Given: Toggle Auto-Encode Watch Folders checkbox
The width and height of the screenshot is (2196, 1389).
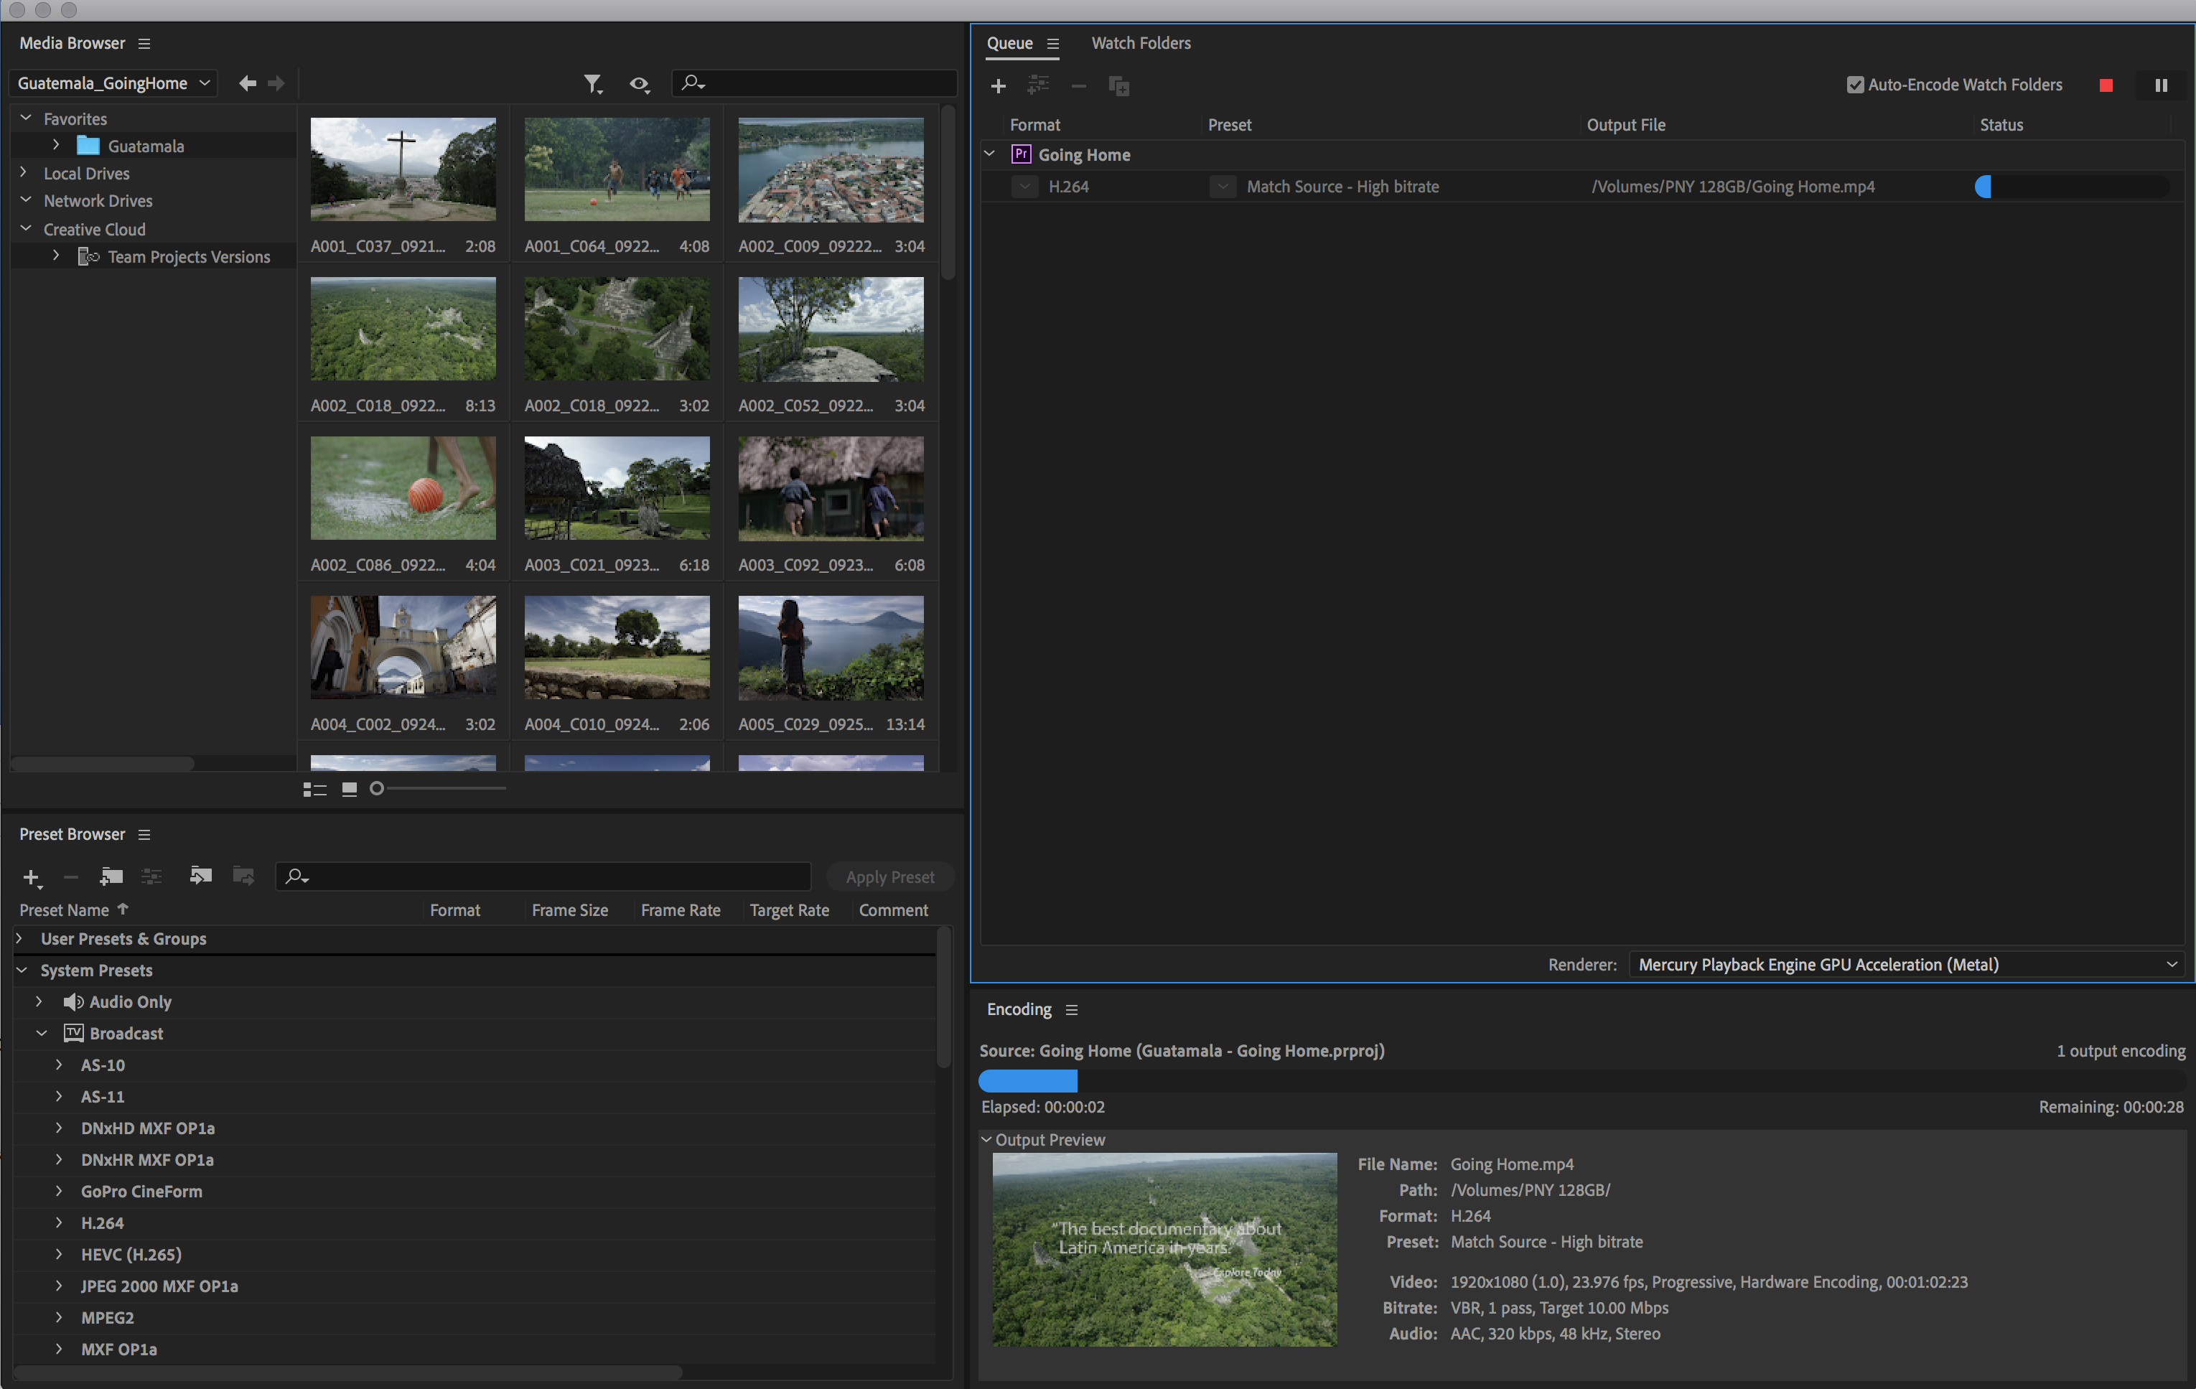Looking at the screenshot, I should pyautogui.click(x=1854, y=83).
